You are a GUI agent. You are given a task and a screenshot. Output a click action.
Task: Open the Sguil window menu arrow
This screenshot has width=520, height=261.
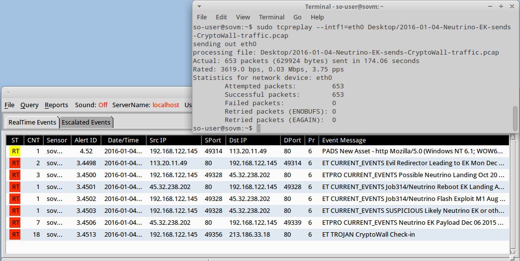coord(8,93)
